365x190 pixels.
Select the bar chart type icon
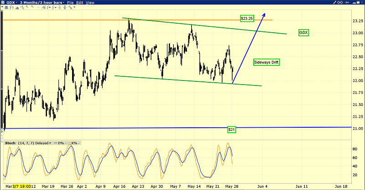point(12,7)
